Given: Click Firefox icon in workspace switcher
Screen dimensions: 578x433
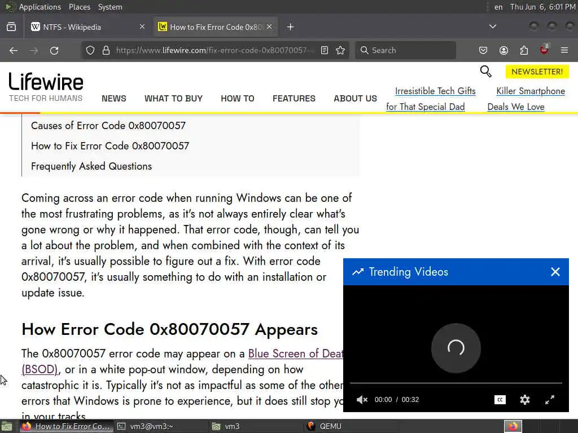Looking at the screenshot, I should click(x=513, y=426).
